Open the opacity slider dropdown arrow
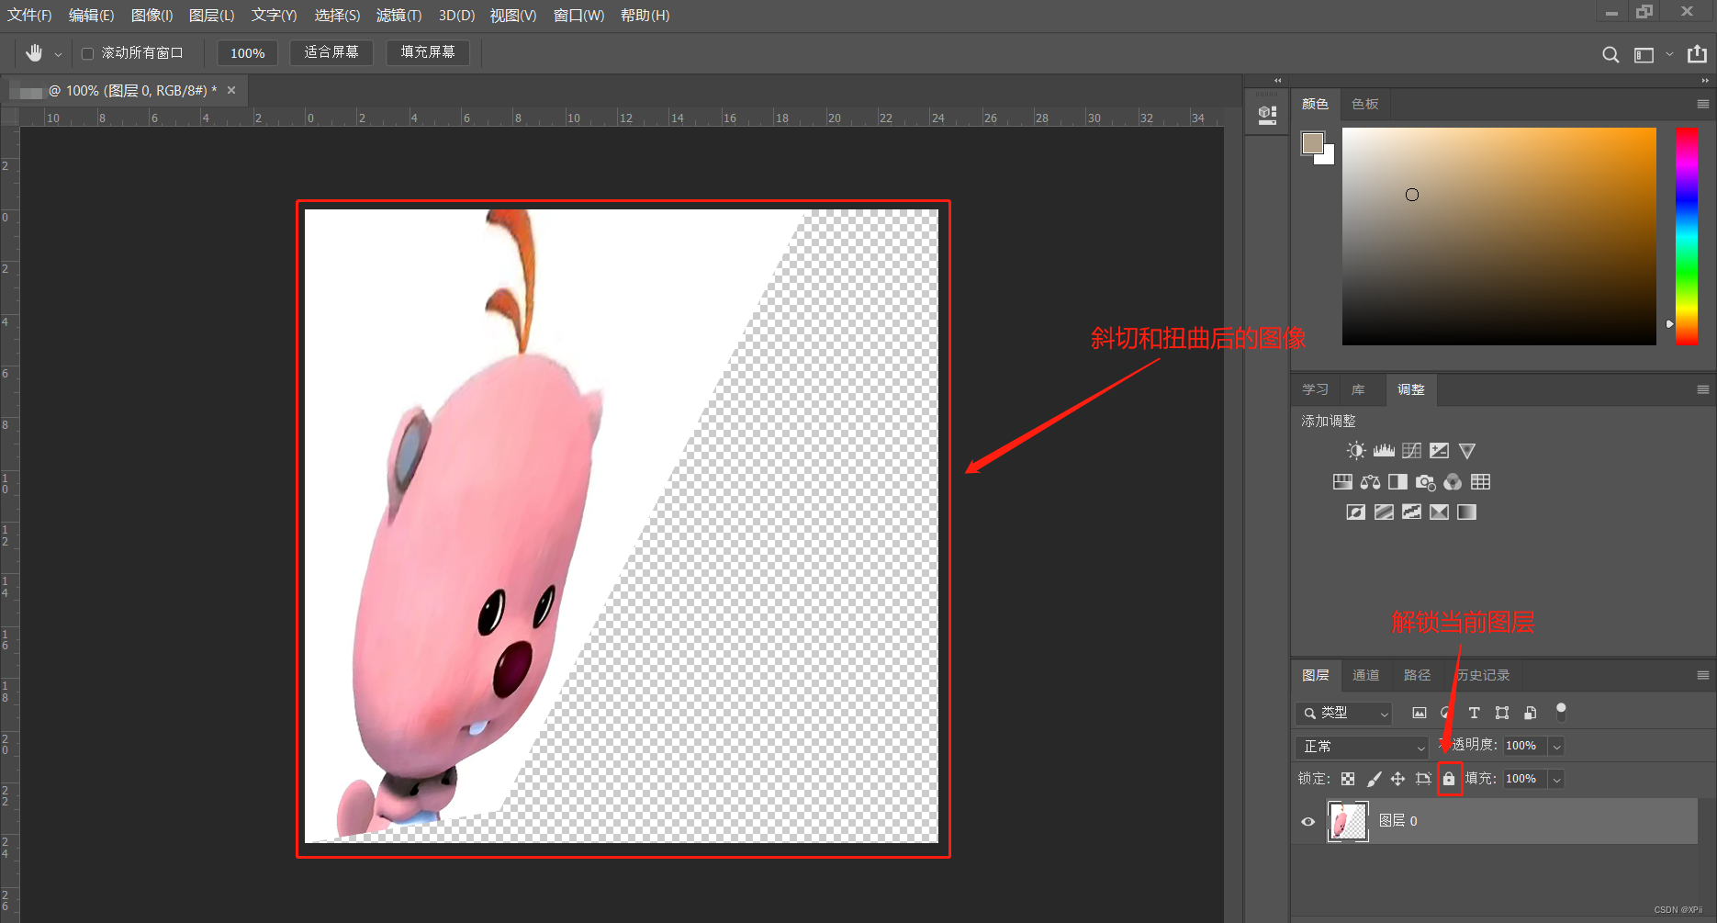Image resolution: width=1717 pixels, height=923 pixels. coord(1557,747)
